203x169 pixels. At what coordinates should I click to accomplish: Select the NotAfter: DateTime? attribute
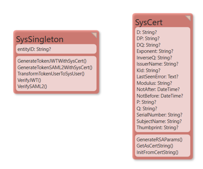158,89
